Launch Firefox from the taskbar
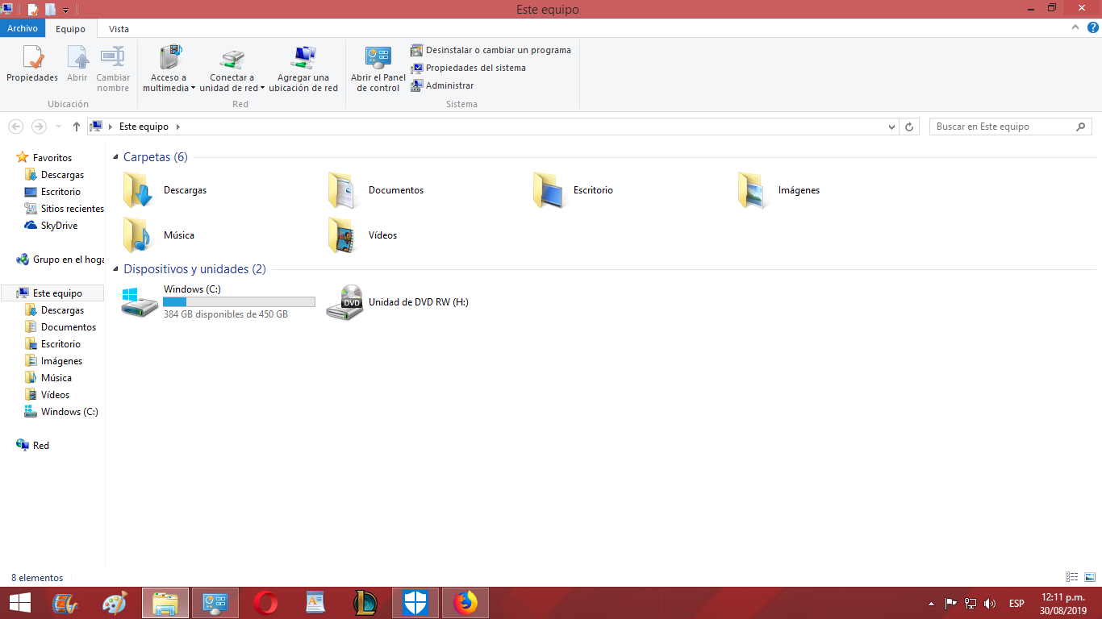The image size is (1102, 619). point(465,602)
